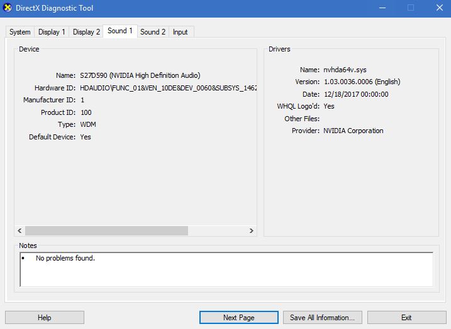
Task: Click the driver name nvhda64v.sys
Action: tap(345, 70)
